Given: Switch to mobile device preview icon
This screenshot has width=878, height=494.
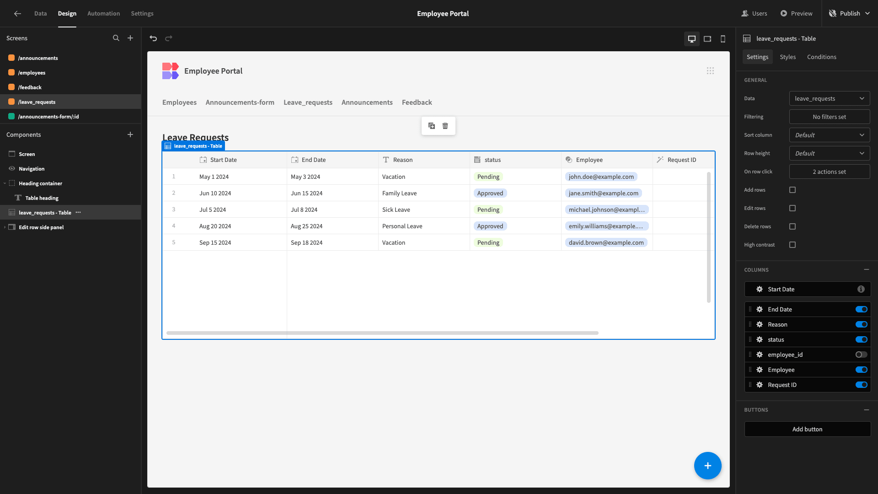Looking at the screenshot, I should click(x=723, y=39).
